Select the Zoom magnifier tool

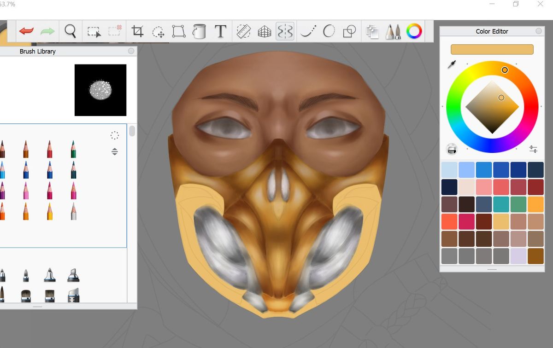pyautogui.click(x=70, y=31)
